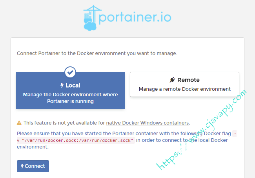The image size is (255, 178).
Task: Click the 'Connect Portainer to the Docker environment' text
Action: pos(97,53)
